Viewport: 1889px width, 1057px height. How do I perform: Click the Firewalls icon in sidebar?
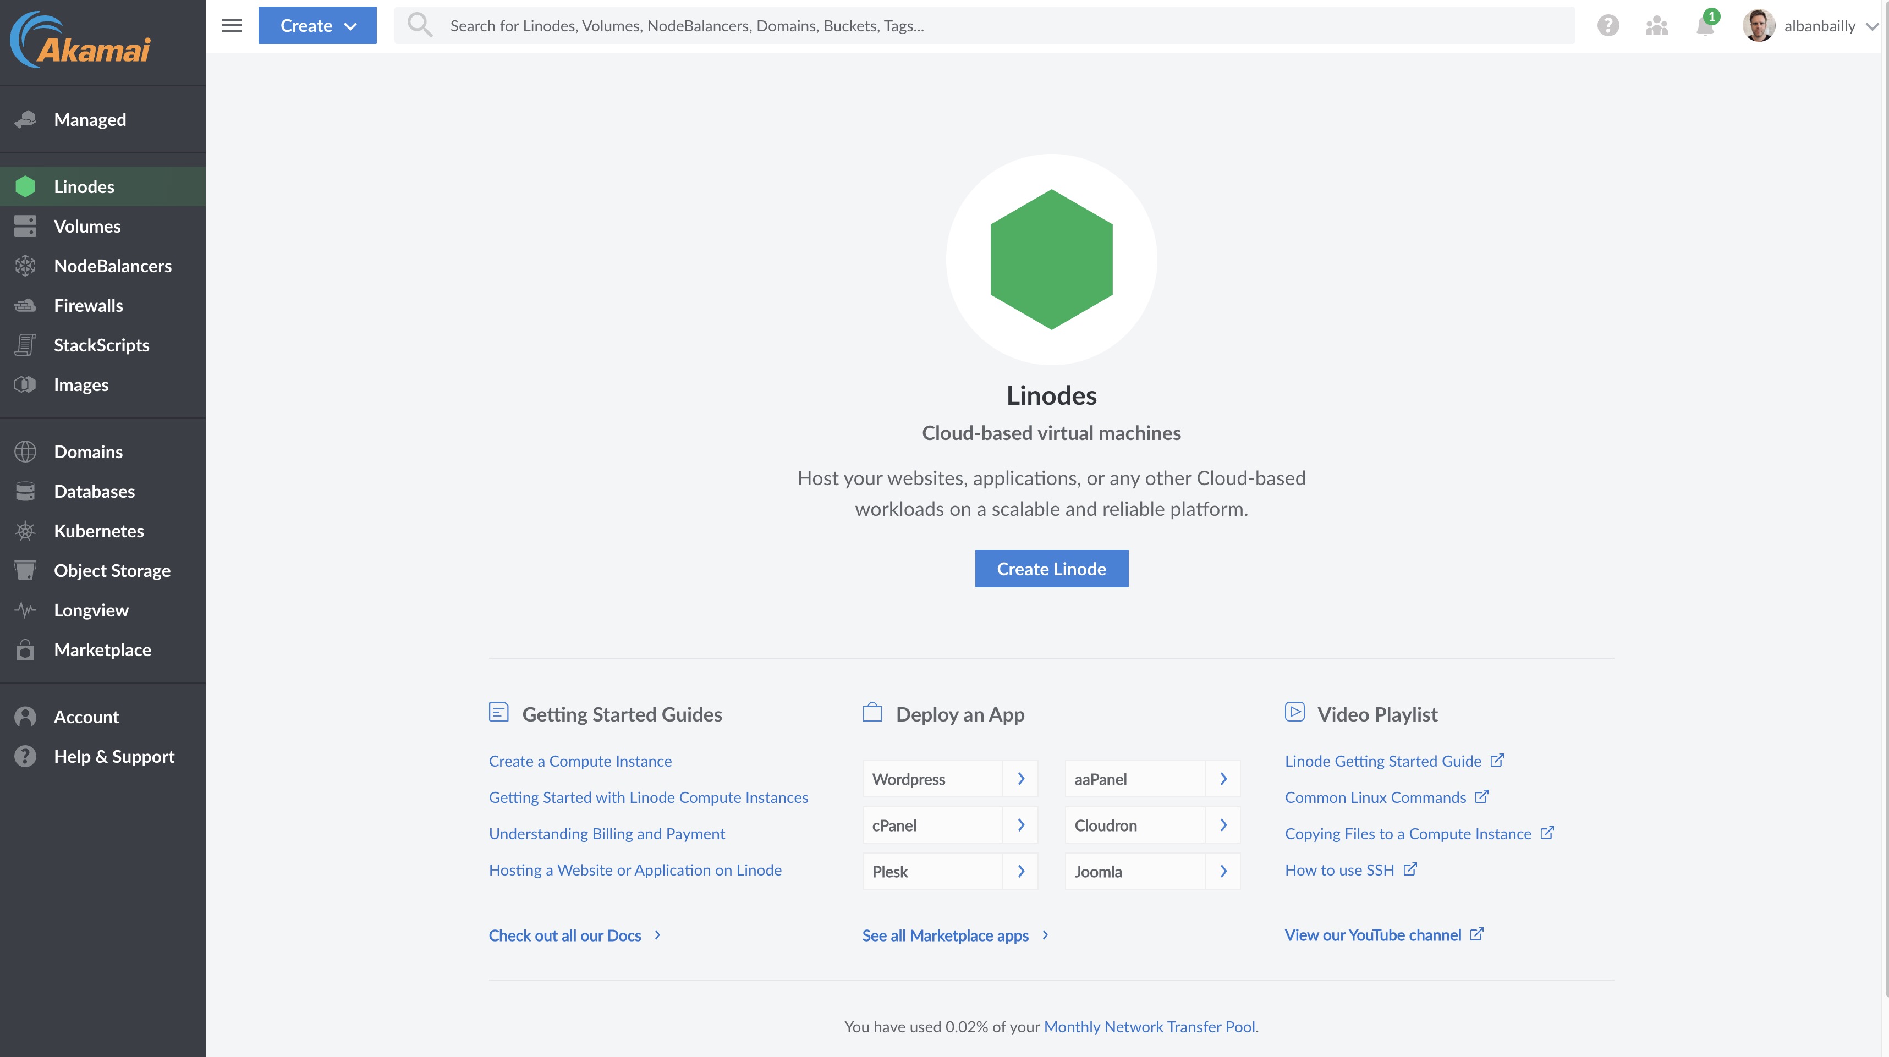25,306
